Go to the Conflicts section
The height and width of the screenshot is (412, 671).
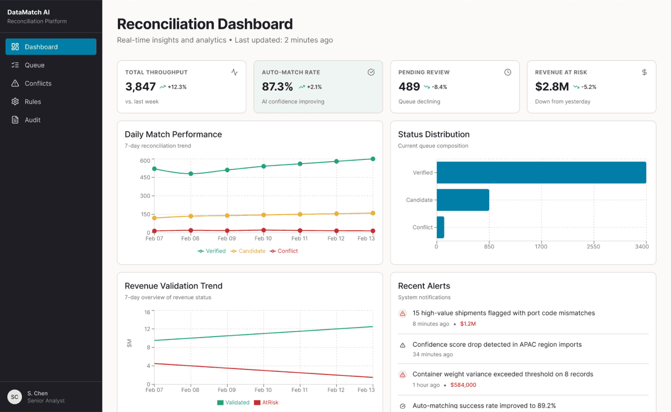pyautogui.click(x=51, y=83)
